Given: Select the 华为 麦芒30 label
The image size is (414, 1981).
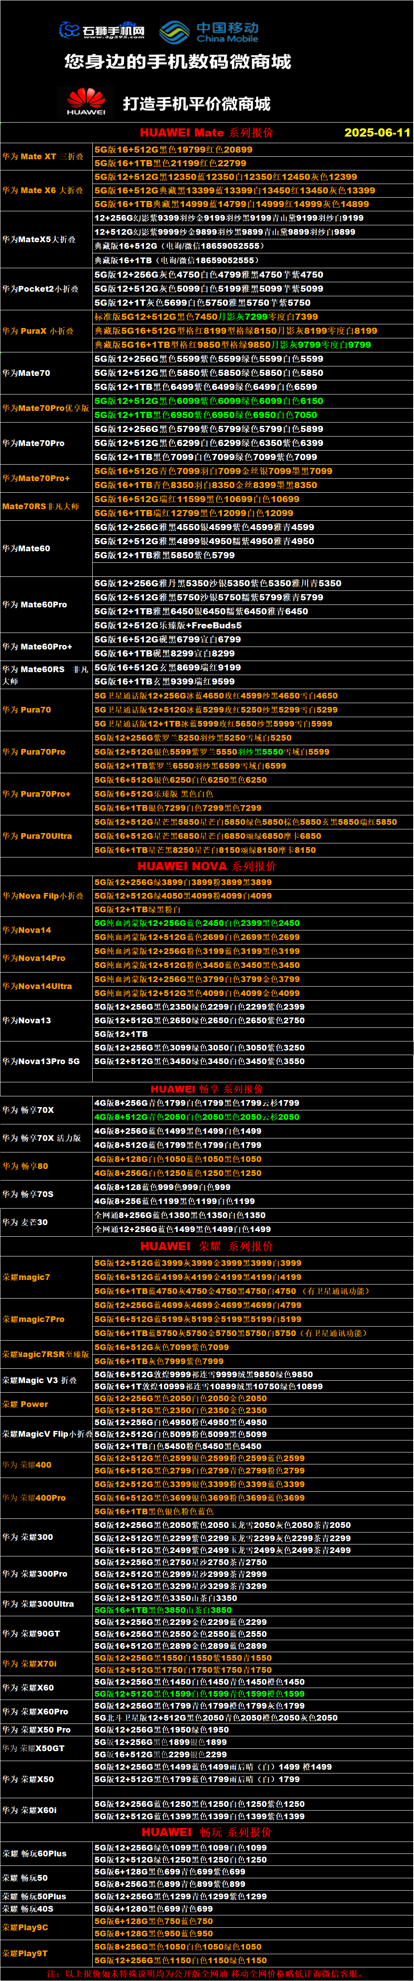Looking at the screenshot, I should tap(25, 1222).
